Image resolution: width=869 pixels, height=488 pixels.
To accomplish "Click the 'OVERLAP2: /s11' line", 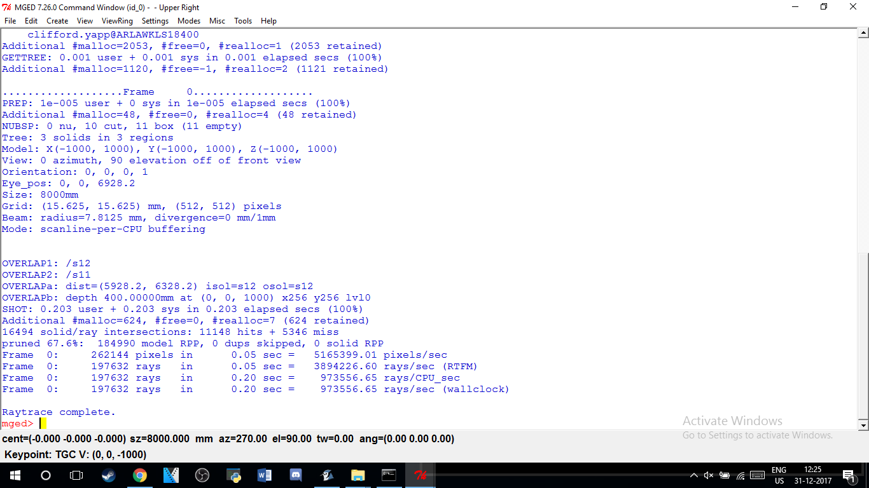I will (x=46, y=274).
